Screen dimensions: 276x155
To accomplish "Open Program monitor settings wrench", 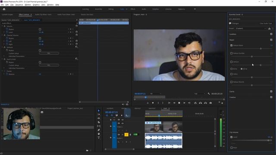I will (209, 94).
